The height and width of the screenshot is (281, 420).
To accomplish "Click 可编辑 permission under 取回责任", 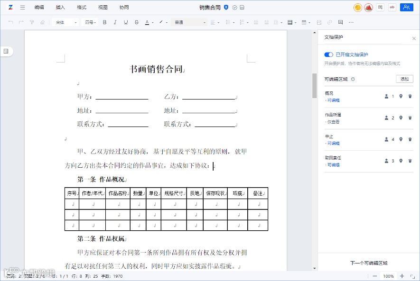I will (334, 165).
